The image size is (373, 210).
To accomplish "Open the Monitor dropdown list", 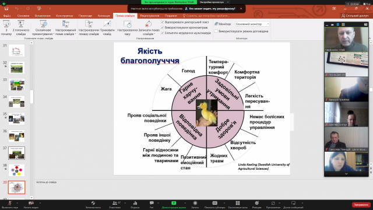I will click(252, 24).
